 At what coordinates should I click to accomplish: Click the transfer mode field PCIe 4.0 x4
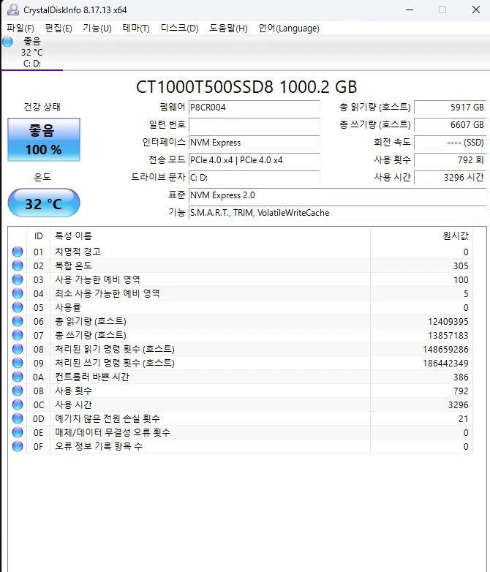tap(255, 159)
